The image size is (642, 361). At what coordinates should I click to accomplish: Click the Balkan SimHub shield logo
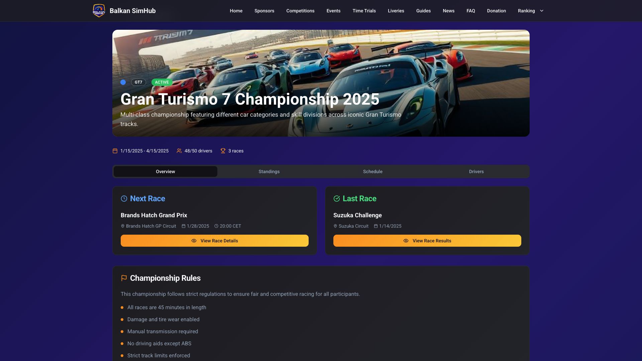99,11
